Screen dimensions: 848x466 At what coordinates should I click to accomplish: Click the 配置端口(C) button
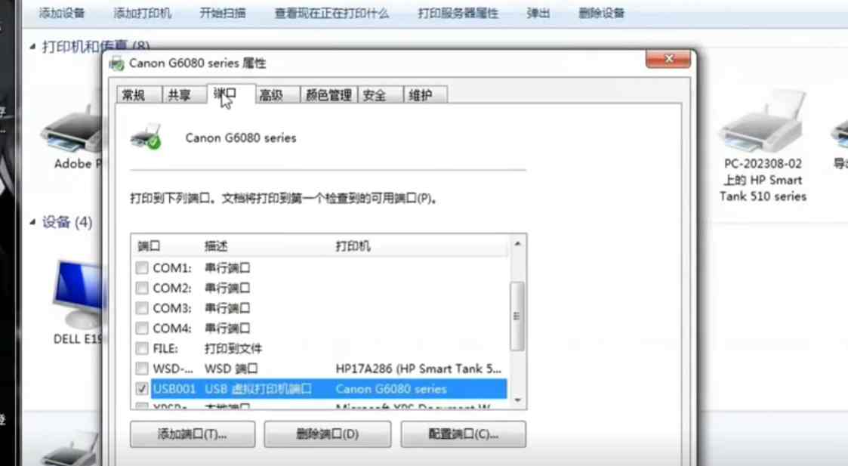(463, 434)
